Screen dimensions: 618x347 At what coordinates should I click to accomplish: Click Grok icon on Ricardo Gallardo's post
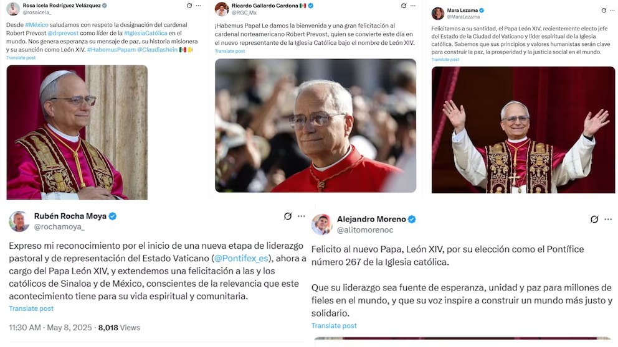(x=404, y=6)
